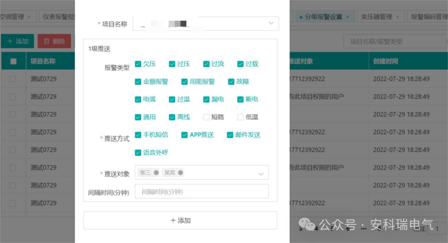Click the 项目名称/报警类型 search box
This screenshot has width=448, height=243.
[396, 41]
